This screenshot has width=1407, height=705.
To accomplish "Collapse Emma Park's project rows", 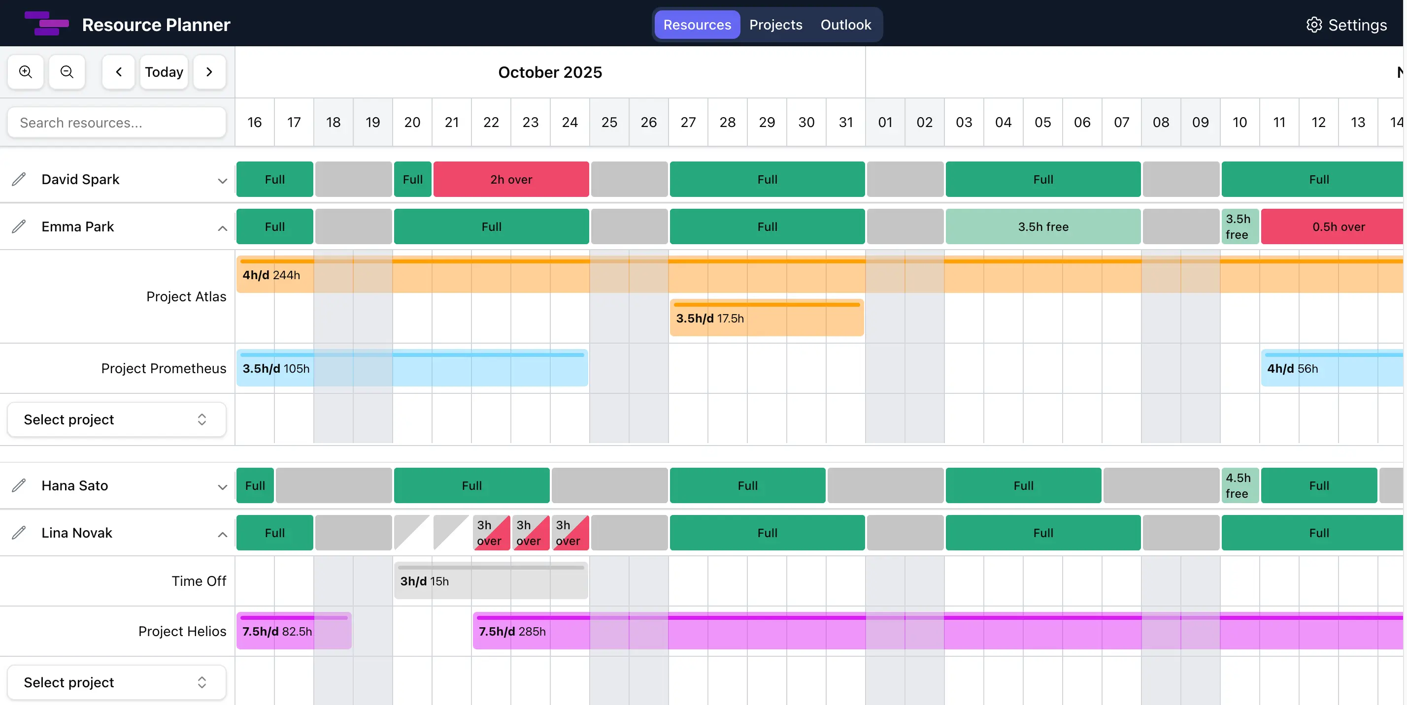I will 222,228.
